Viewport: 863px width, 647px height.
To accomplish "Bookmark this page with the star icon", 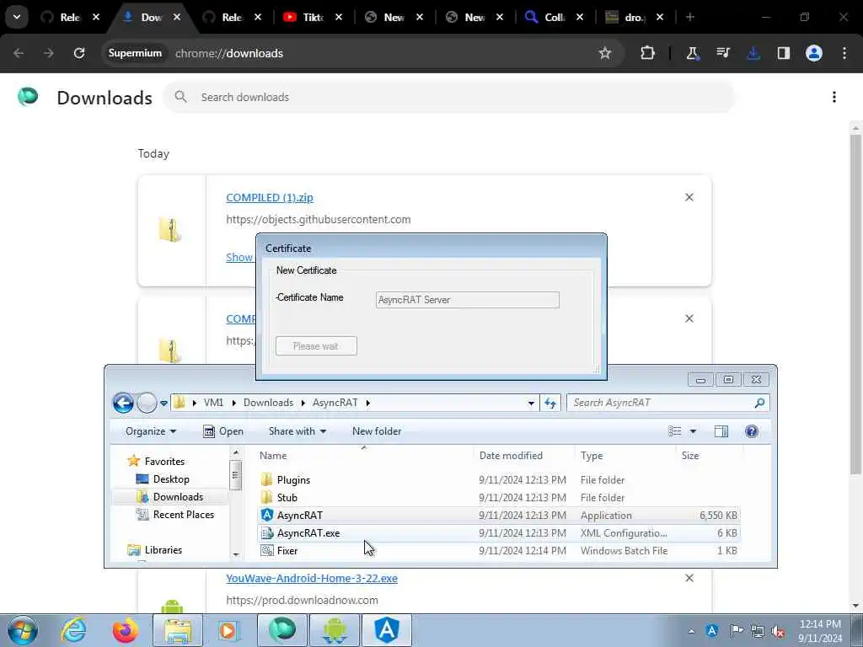I will pos(605,53).
